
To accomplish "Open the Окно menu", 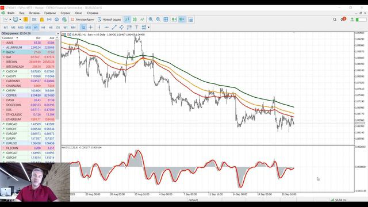I will [79, 13].
